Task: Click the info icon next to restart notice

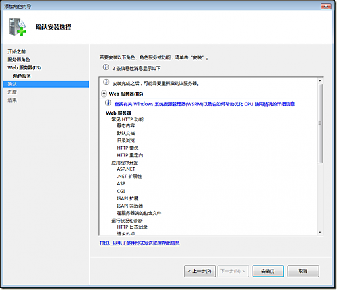Action: [106, 82]
